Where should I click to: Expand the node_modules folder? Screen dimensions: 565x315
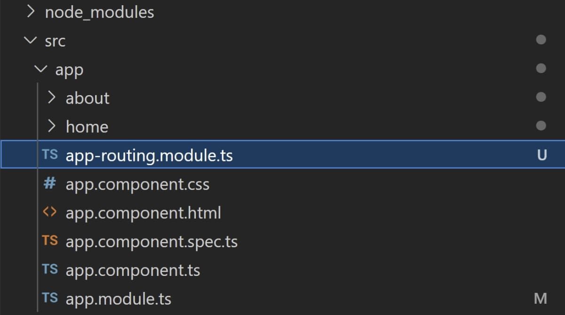click(30, 12)
